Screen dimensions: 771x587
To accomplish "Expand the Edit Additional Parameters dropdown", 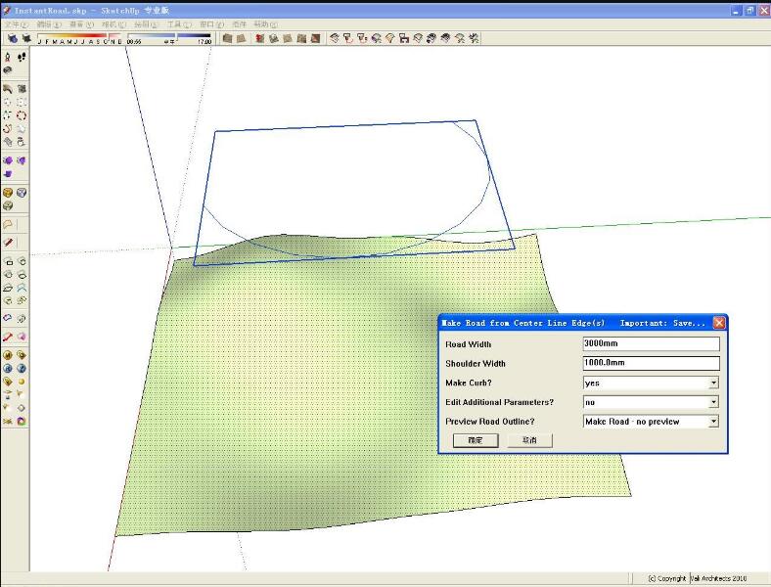I will point(713,402).
